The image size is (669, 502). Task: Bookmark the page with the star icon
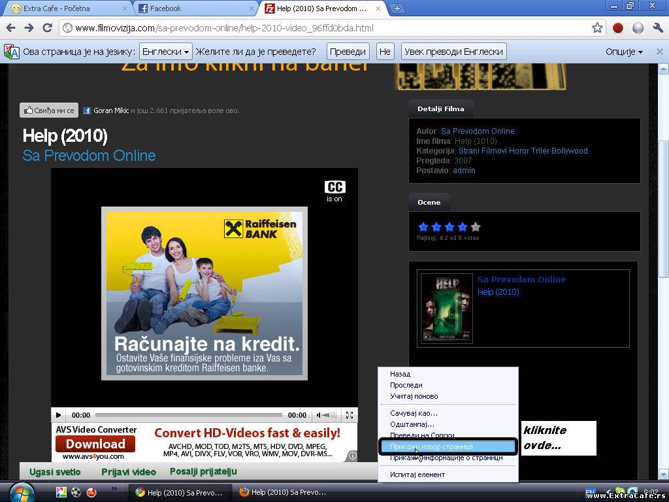[597, 28]
